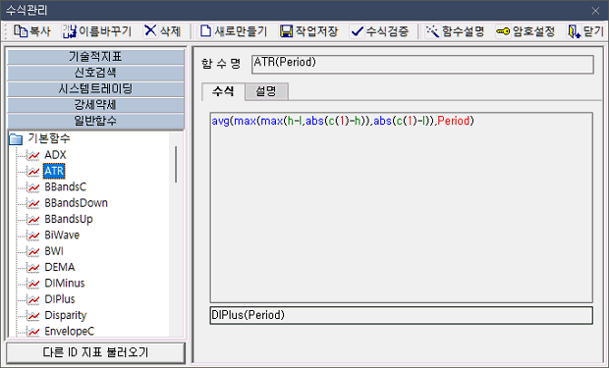Screen dimensions: 609x368
Task: Click the chart icon beside DEMA
Action: [x=33, y=267]
